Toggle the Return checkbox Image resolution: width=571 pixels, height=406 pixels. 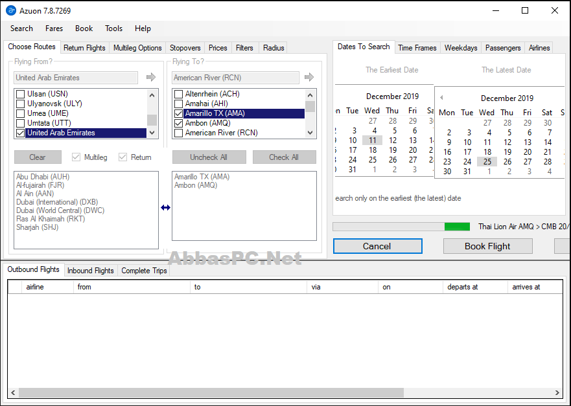(122, 157)
